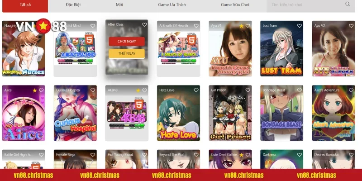Toggle favorite heart on Curious Hospital
Image resolution: width=362 pixels, height=181 pixels.
(93, 90)
